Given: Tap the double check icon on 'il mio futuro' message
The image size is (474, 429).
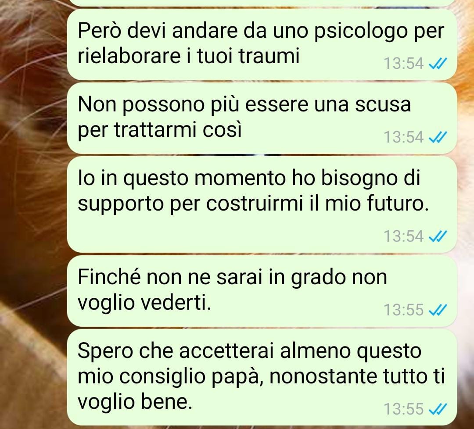Looking at the screenshot, I should (438, 236).
